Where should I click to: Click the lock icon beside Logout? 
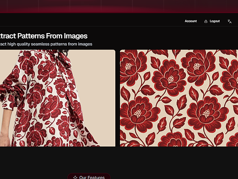[x=206, y=21]
